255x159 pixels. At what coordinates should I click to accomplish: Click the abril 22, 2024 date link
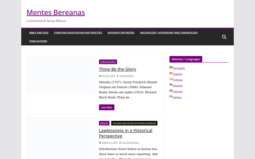(x=108, y=76)
